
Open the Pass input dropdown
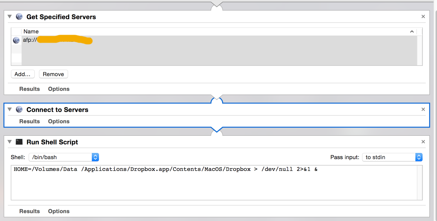pos(392,157)
